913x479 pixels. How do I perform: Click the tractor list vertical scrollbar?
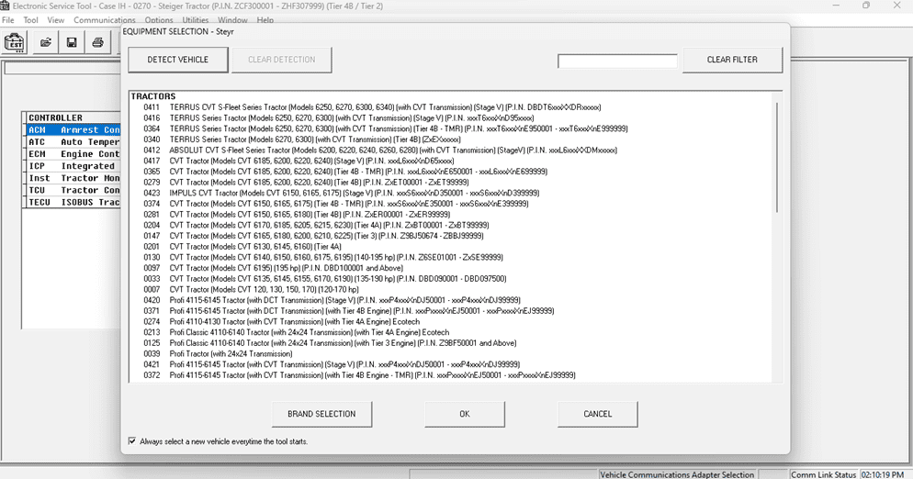777,157
